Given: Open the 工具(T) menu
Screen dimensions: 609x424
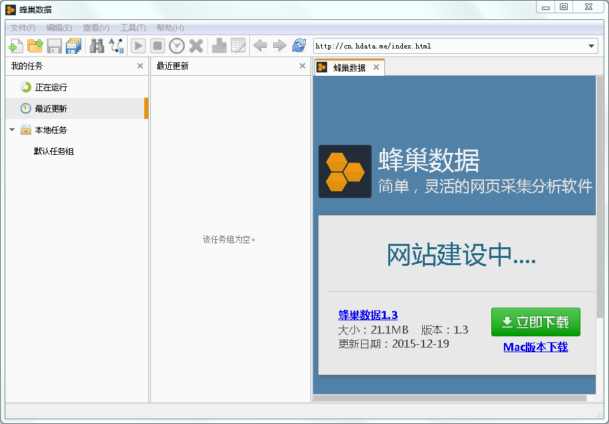Looking at the screenshot, I should tap(133, 28).
